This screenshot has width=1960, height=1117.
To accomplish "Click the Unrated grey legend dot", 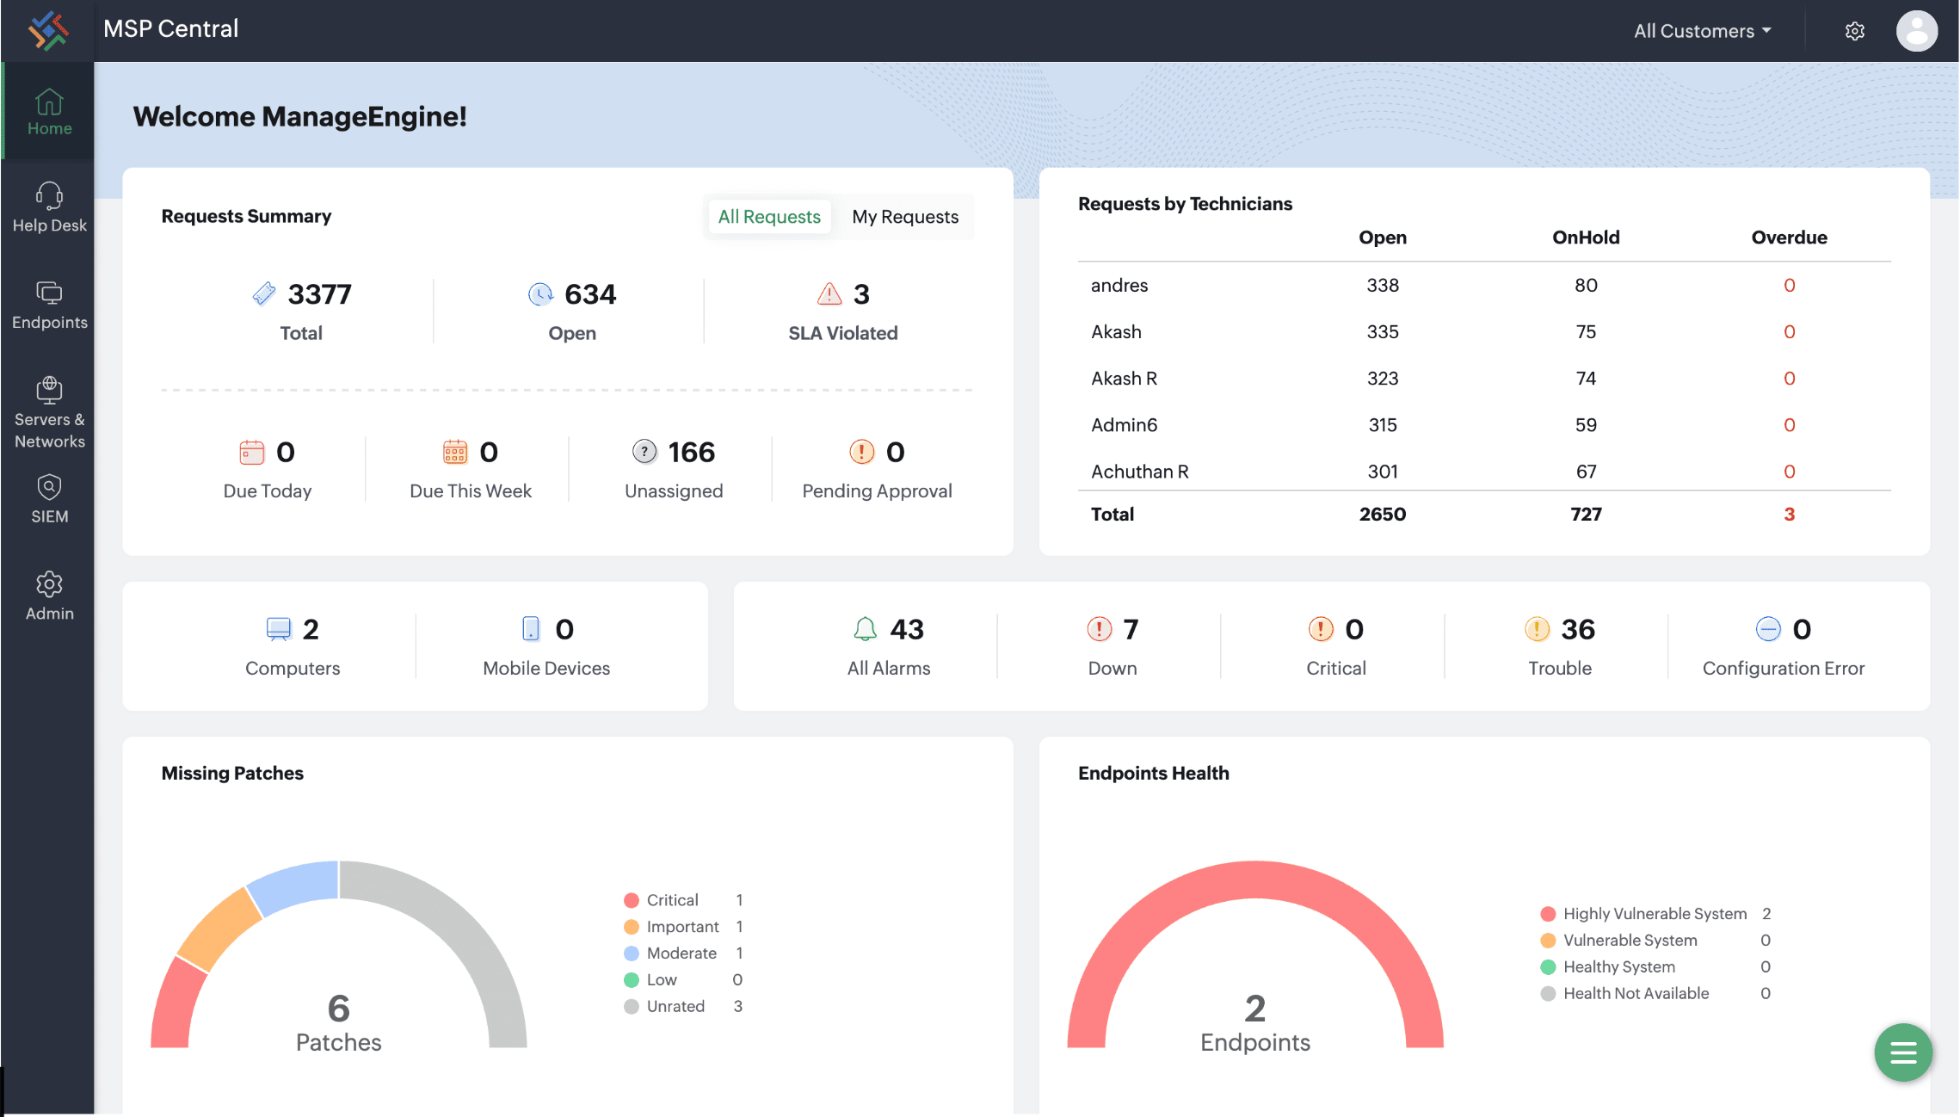I will click(632, 1007).
